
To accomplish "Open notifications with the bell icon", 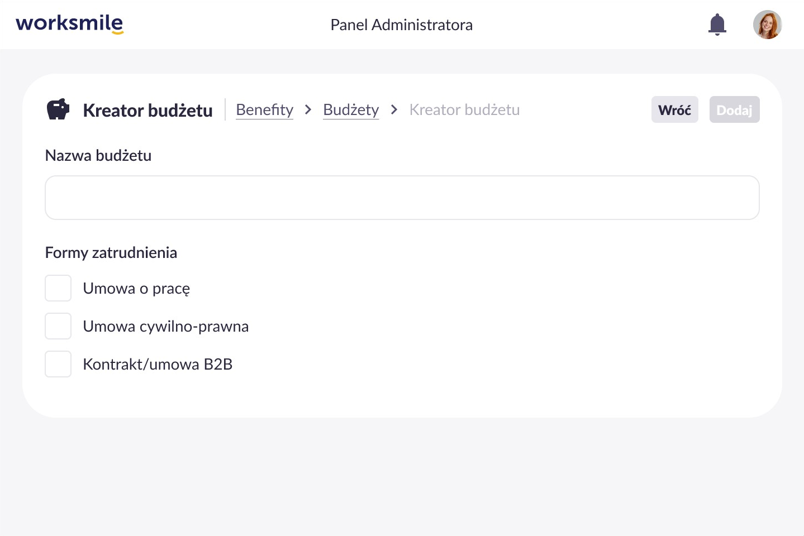I will (x=717, y=25).
